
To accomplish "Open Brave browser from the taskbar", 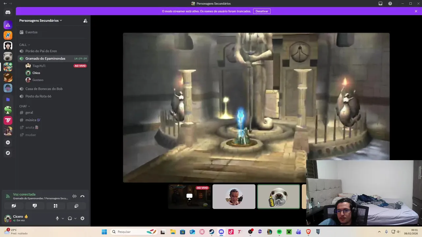I will pos(308,232).
